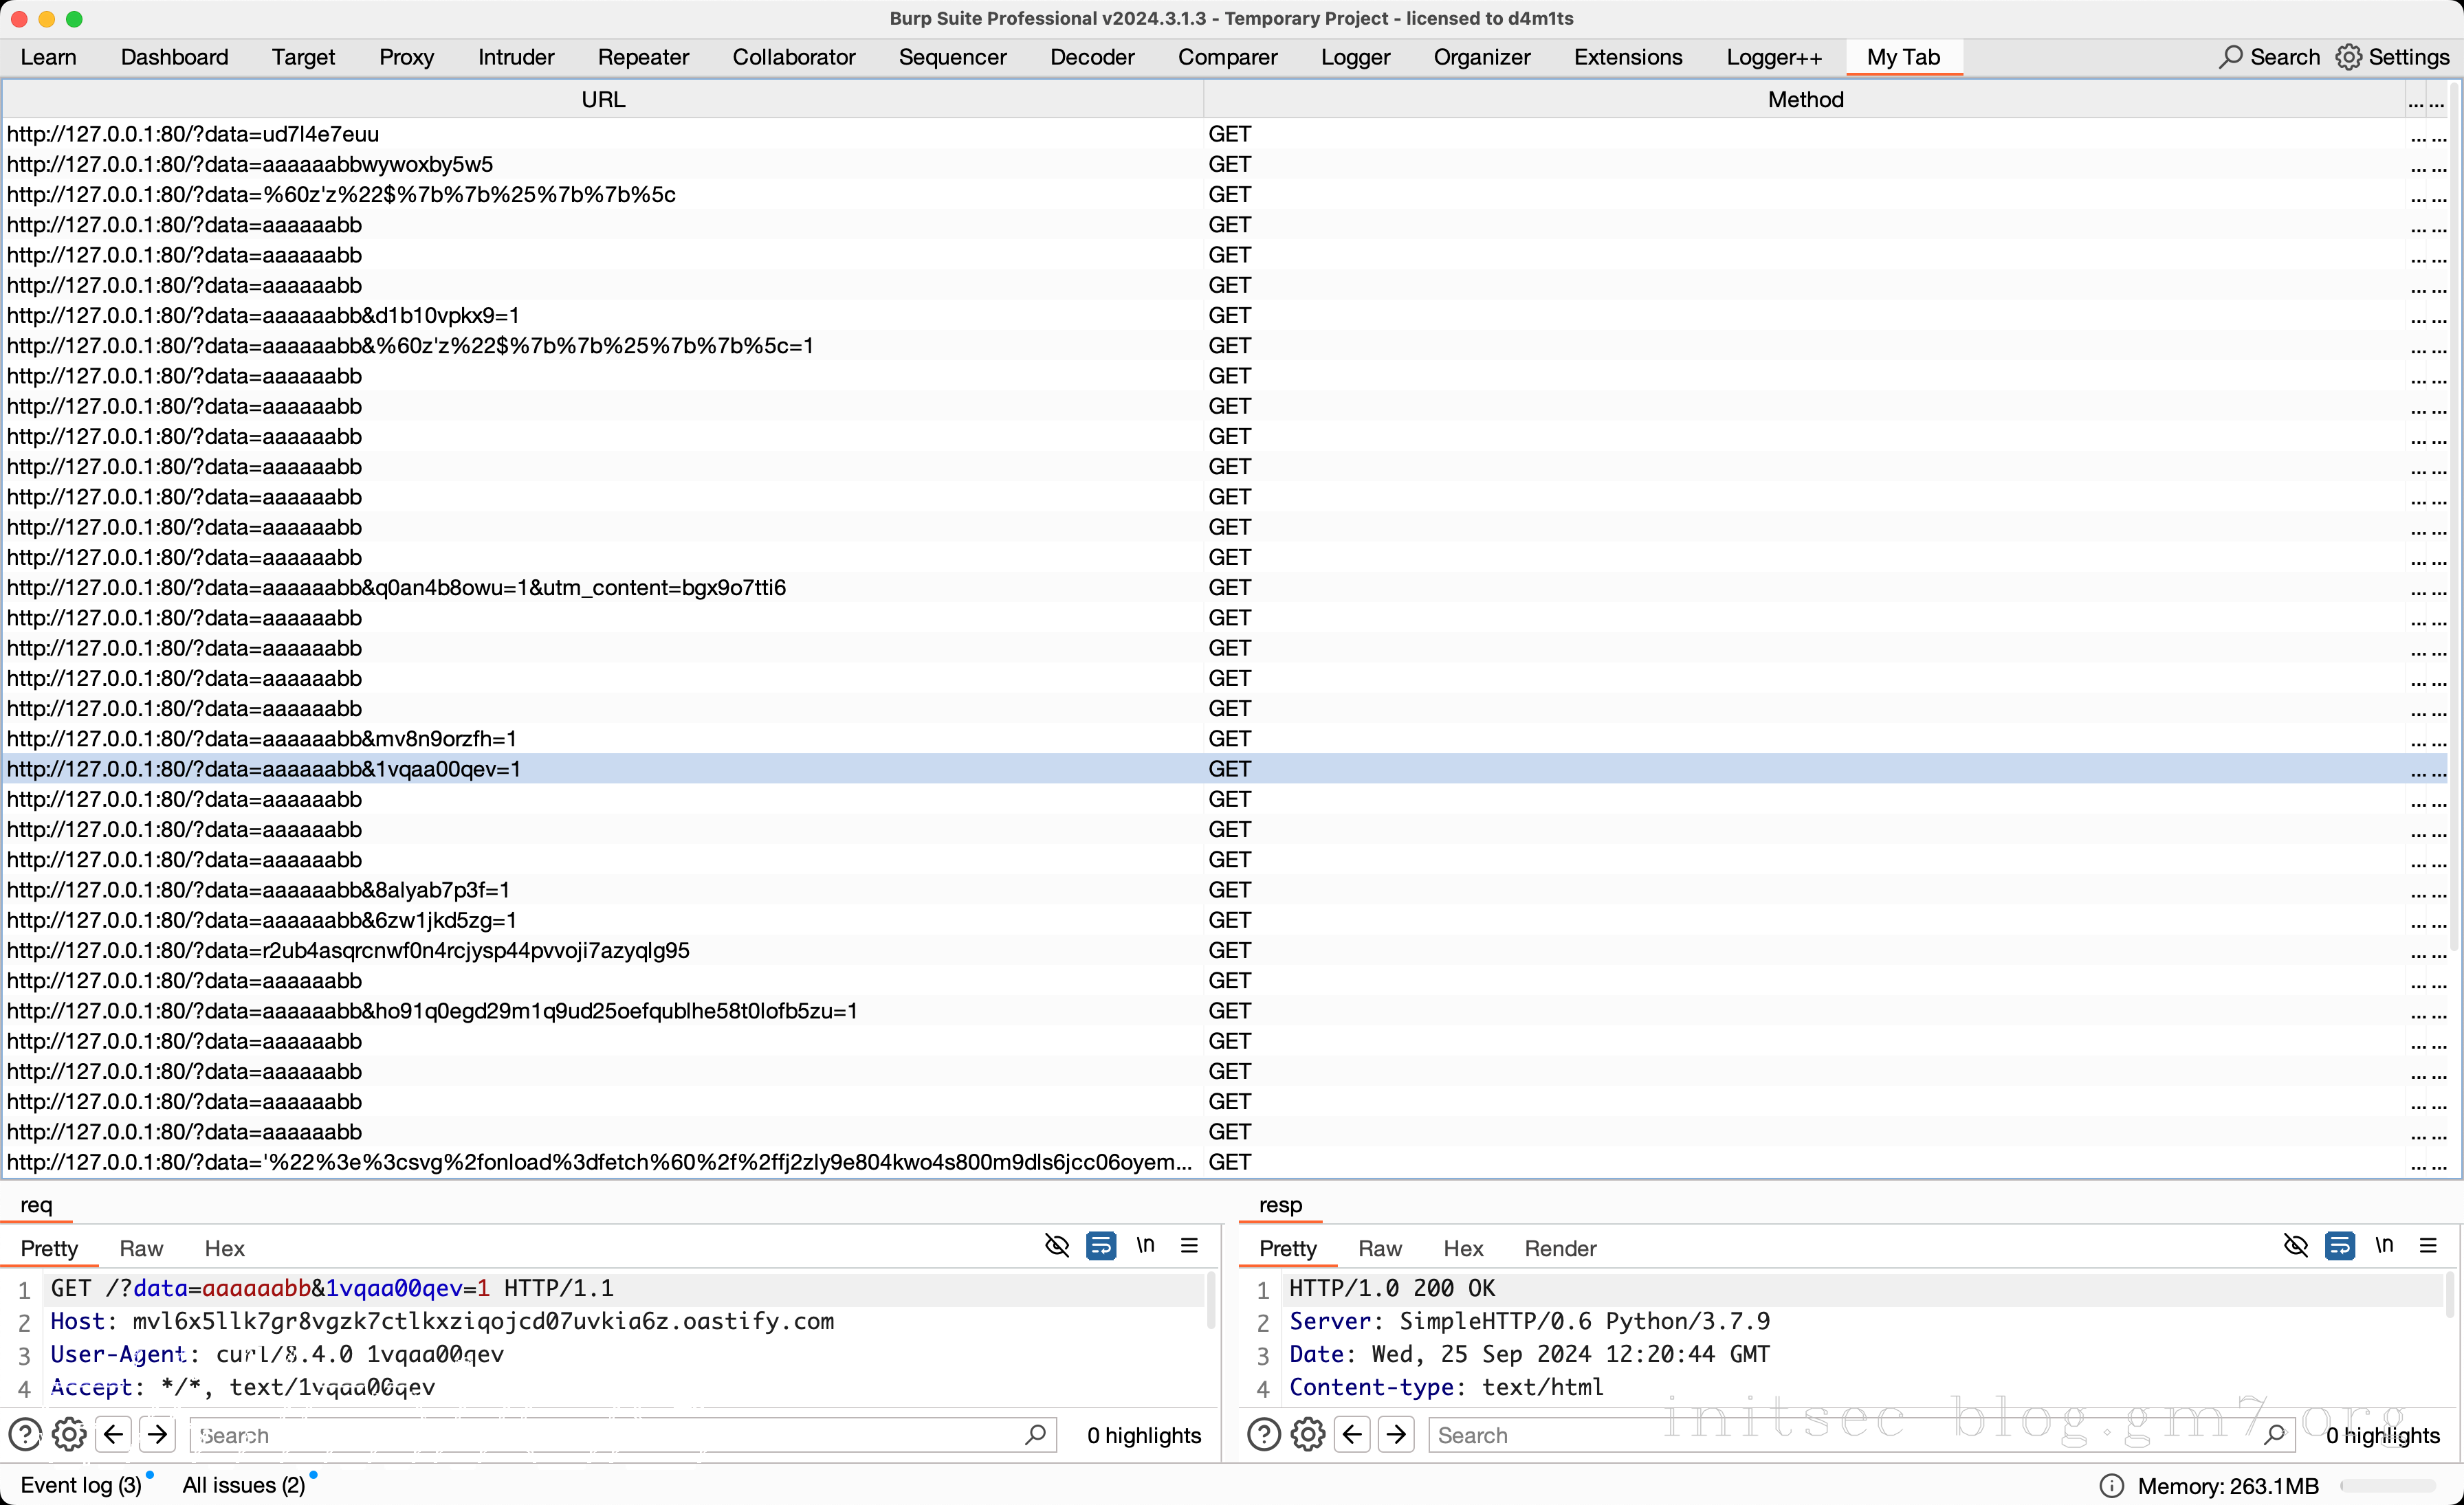Image resolution: width=2464 pixels, height=1505 pixels.
Task: Open Settings gear in top bar
Action: coord(2348,57)
